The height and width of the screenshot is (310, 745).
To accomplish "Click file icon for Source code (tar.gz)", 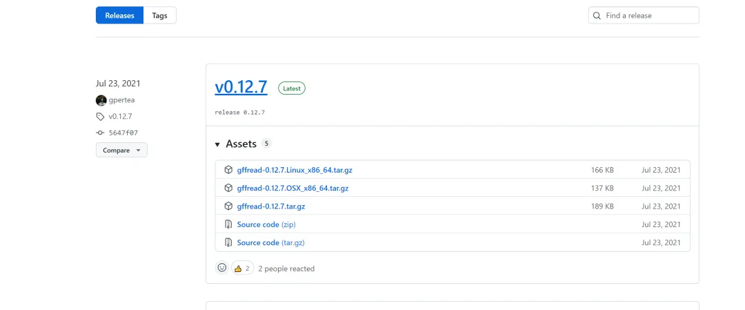I will (228, 242).
